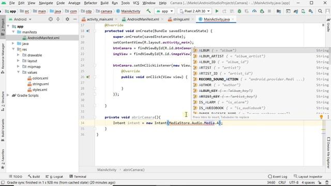
Task: Open the Android project view dropdown
Action: 20,19
